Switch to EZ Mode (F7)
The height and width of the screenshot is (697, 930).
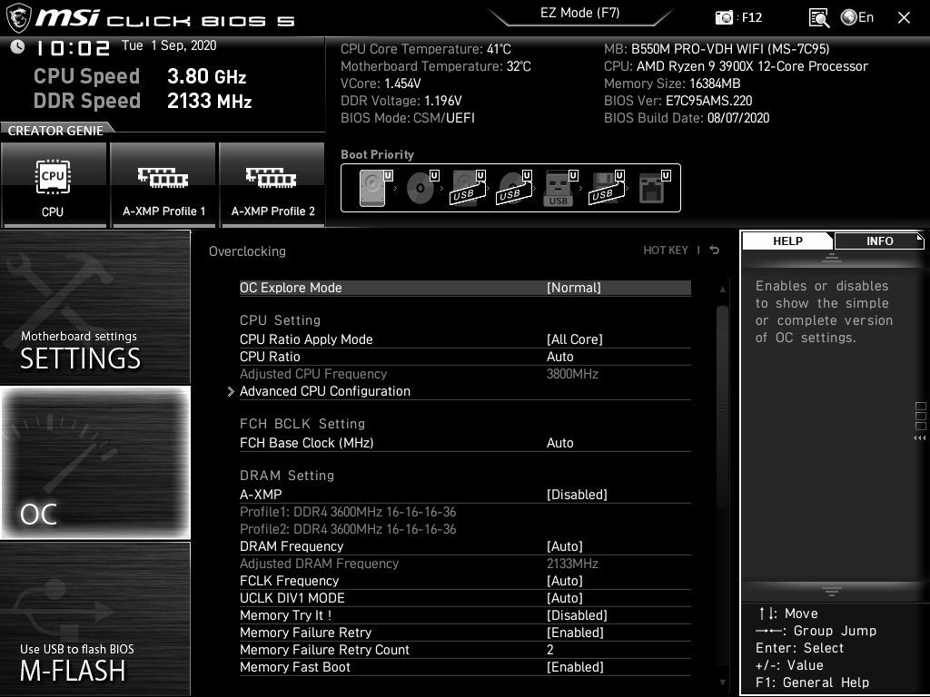click(579, 13)
